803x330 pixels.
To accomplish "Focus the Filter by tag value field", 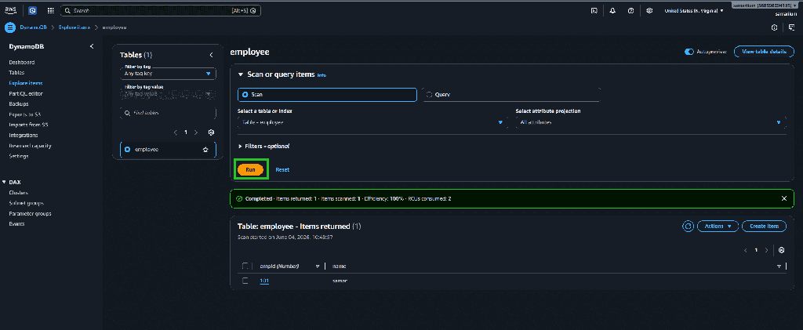I will [168, 93].
